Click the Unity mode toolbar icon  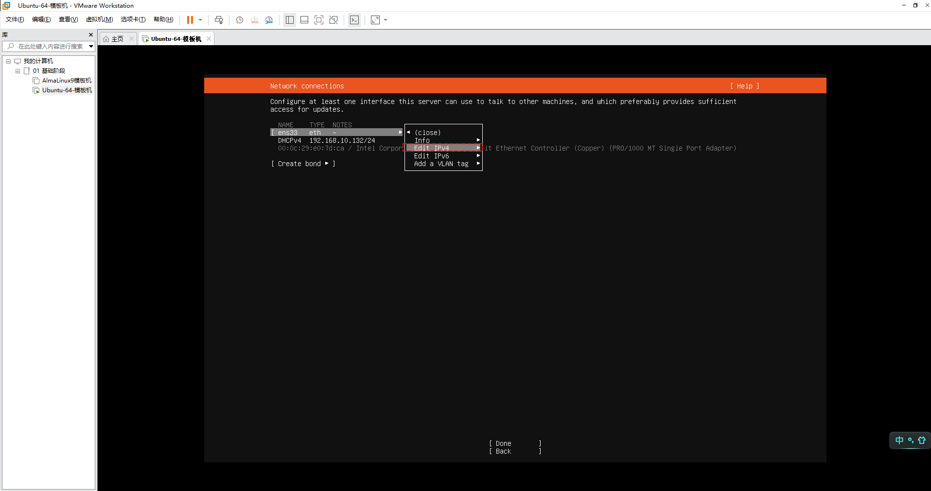[x=334, y=20]
